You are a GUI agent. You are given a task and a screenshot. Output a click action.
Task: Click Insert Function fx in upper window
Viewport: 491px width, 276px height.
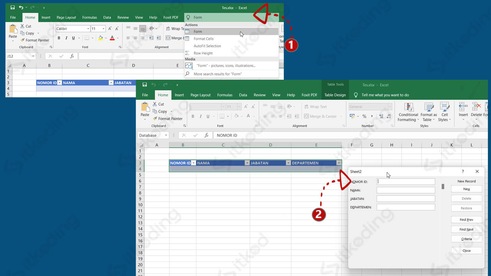click(72, 56)
